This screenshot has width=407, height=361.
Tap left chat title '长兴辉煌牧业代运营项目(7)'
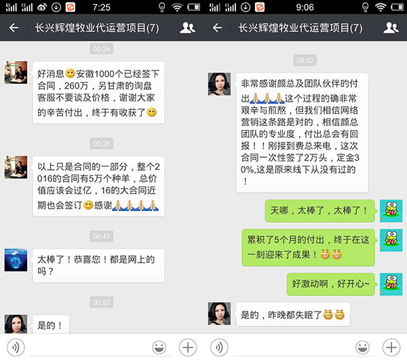click(97, 28)
